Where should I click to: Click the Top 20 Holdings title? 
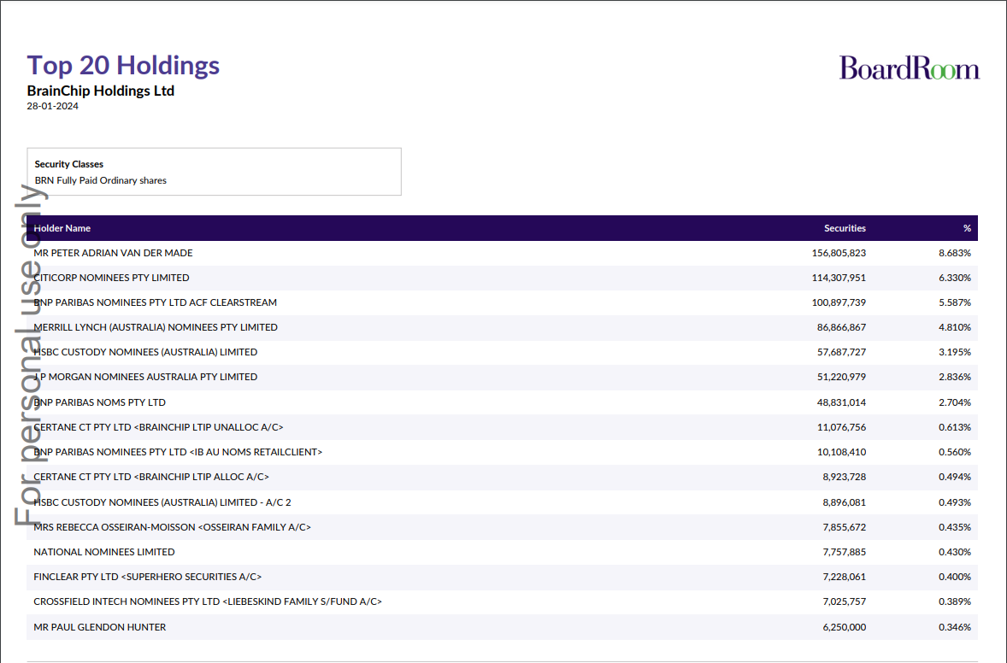123,66
